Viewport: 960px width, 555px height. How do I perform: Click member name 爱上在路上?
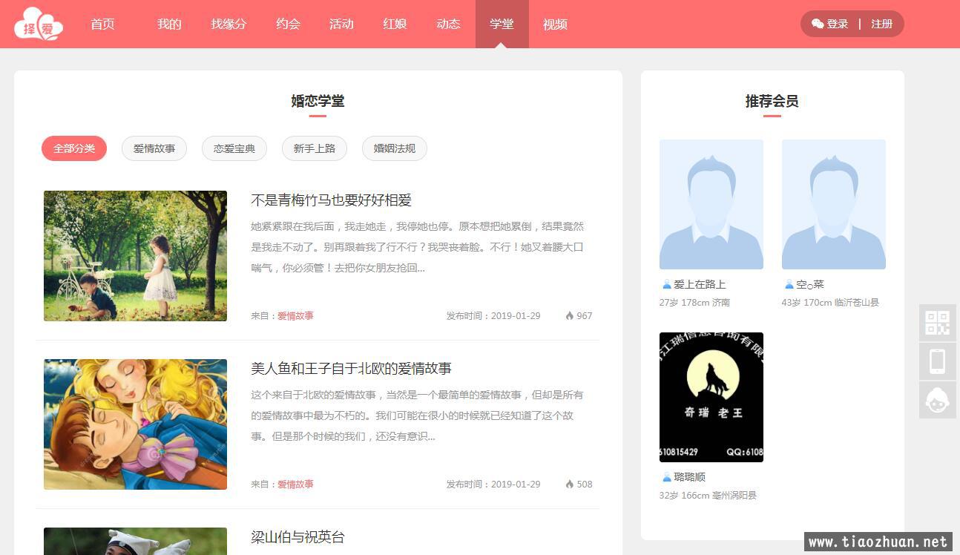[700, 284]
